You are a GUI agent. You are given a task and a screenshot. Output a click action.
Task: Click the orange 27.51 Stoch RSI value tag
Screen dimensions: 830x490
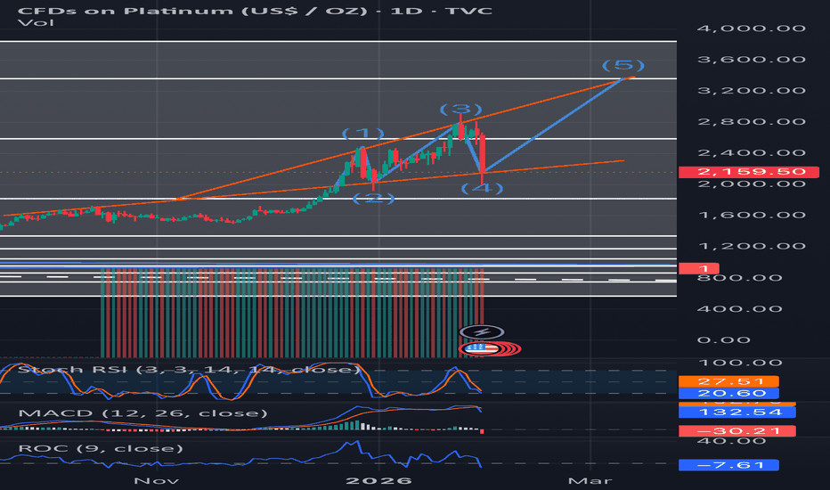(728, 380)
